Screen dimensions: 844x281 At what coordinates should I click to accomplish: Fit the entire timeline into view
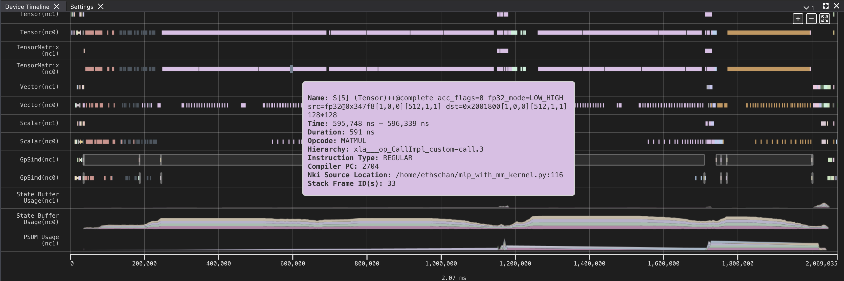click(825, 19)
